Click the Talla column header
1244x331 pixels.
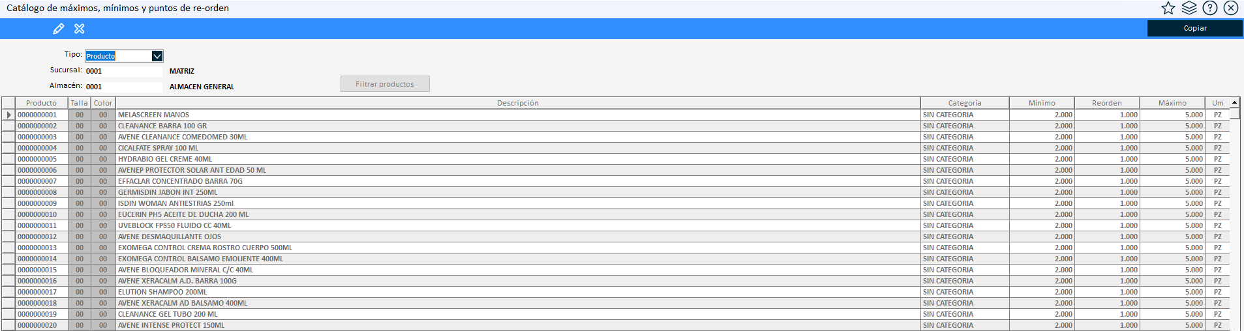click(80, 103)
